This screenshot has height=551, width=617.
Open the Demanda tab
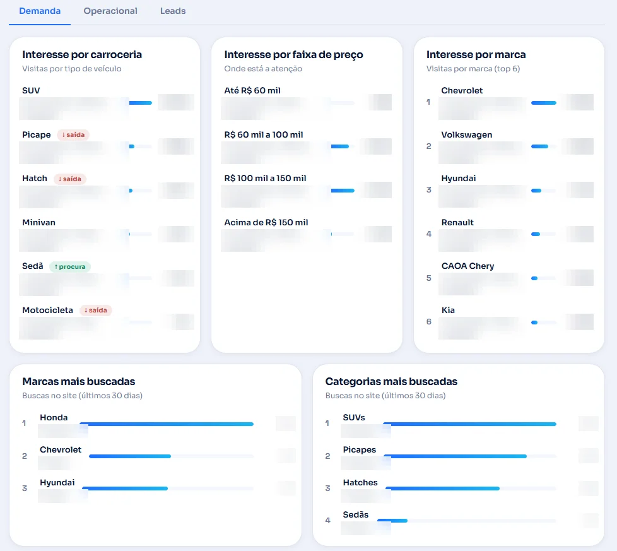tap(40, 11)
